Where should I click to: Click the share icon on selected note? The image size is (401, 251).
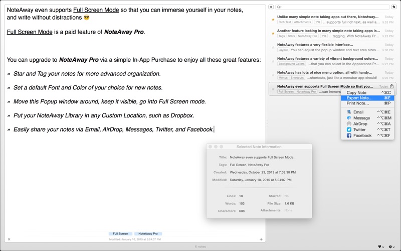pyautogui.click(x=392, y=86)
